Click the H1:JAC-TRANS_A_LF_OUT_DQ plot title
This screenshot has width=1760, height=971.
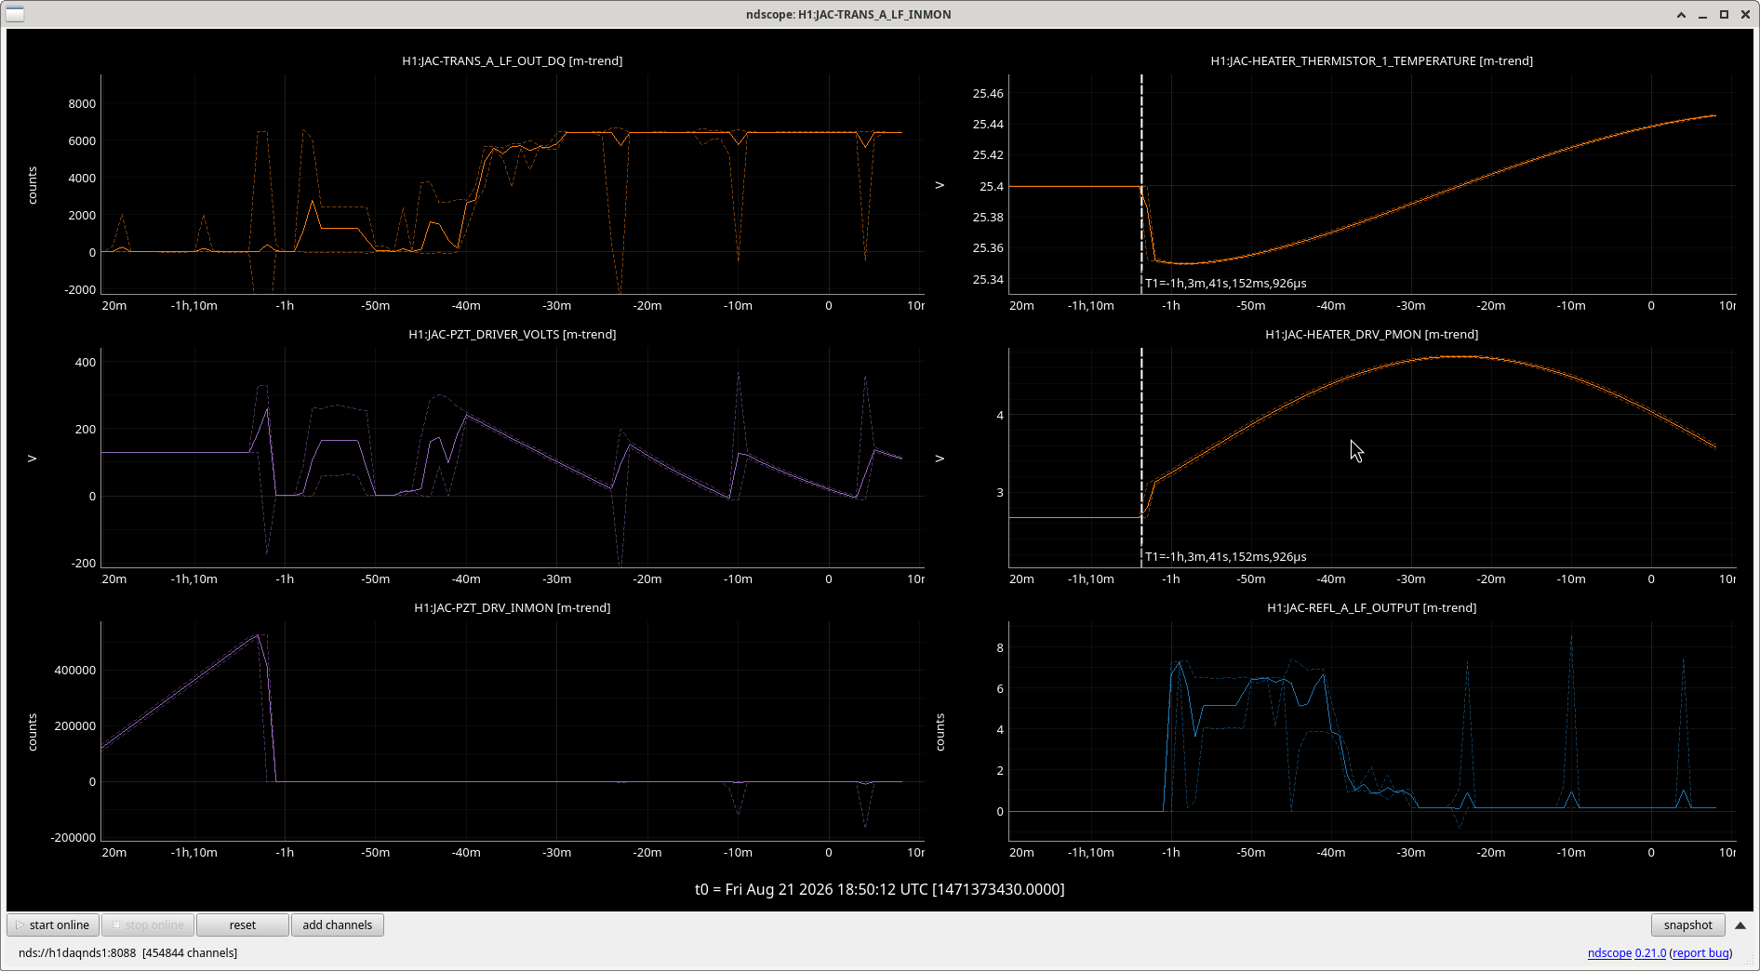513,61
